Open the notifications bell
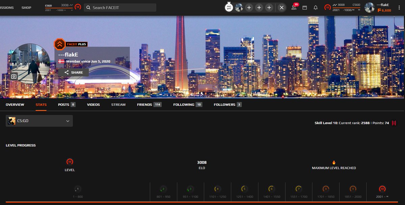 click(x=316, y=7)
